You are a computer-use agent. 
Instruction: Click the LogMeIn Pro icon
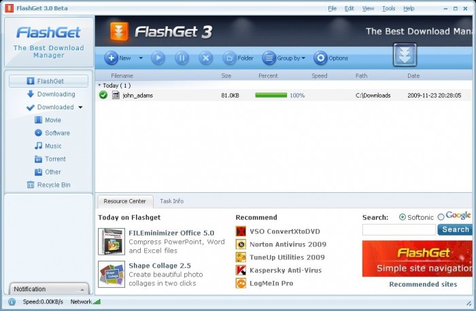pyautogui.click(x=241, y=283)
